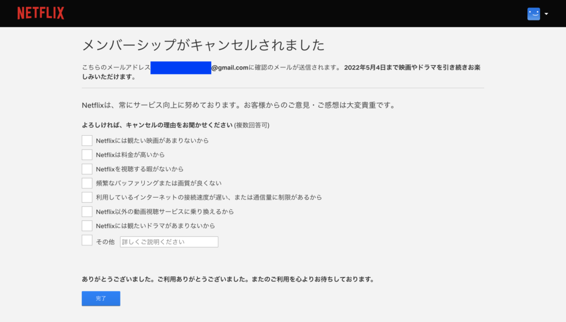The width and height of the screenshot is (566, 322).
Task: Check 'Netflixには観たい映画があまりないから' box
Action: pos(87,140)
